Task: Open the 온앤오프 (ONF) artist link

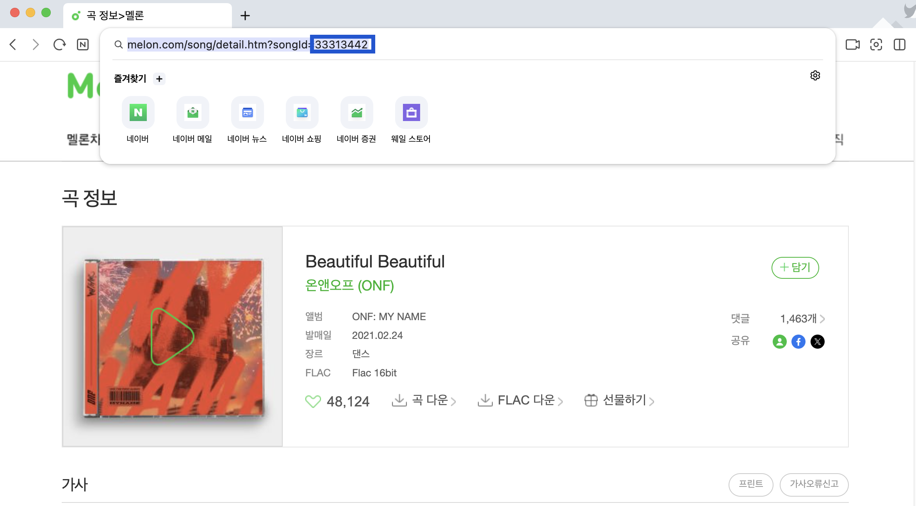Action: [349, 285]
